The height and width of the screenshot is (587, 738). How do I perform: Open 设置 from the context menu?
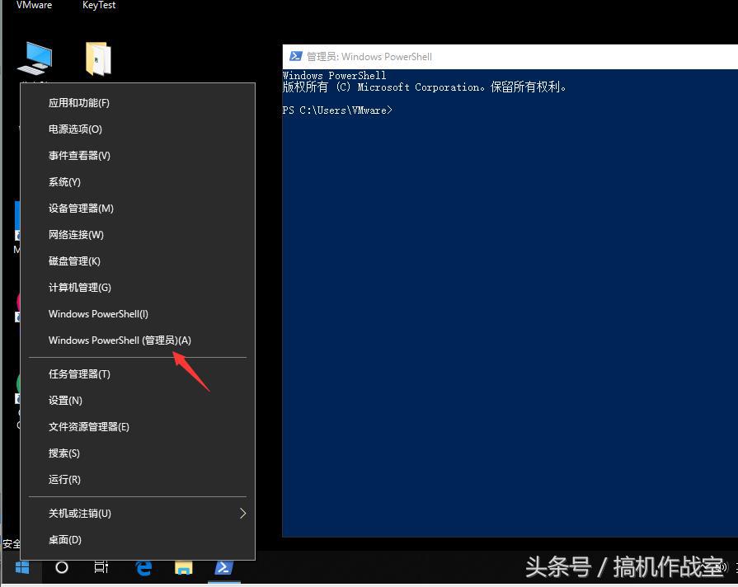click(64, 400)
